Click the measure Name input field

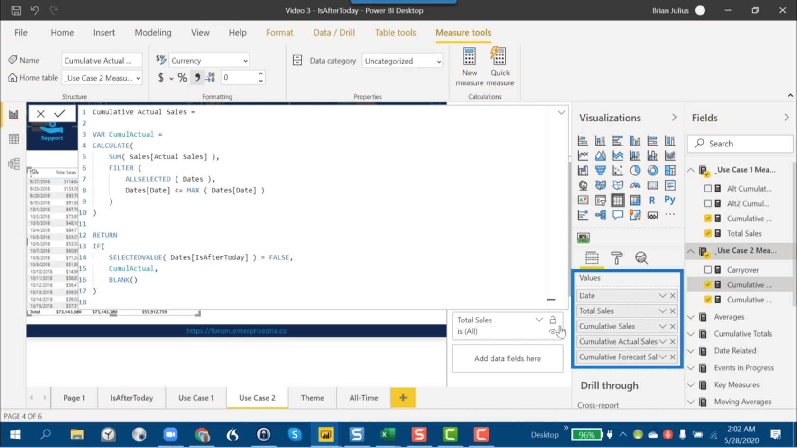[102, 61]
